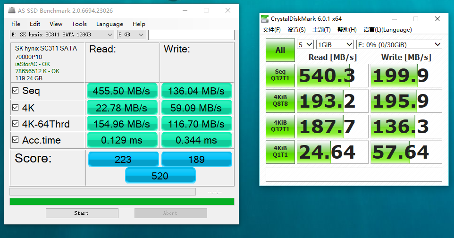This screenshot has width=454, height=238.
Task: Click the 78656512 K - OK alignment status
Action: [x=37, y=71]
